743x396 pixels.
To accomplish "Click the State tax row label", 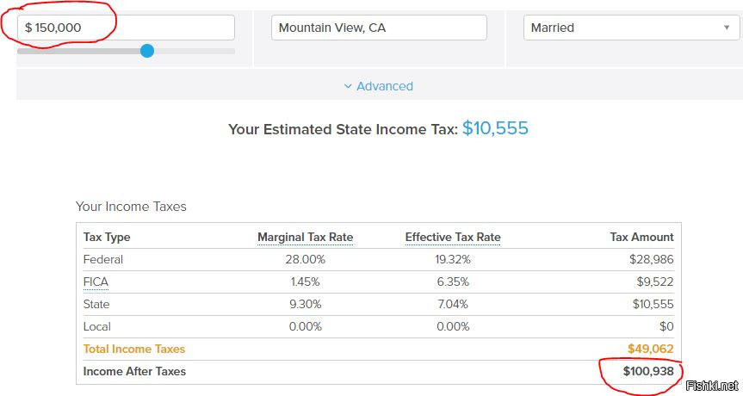I will tap(96, 304).
